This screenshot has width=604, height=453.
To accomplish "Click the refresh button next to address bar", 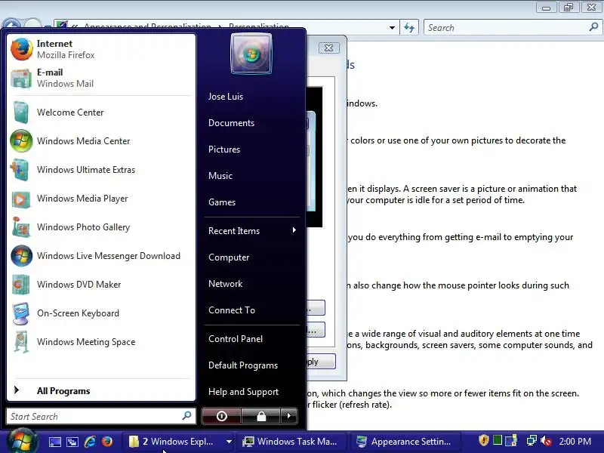I will [x=409, y=28].
